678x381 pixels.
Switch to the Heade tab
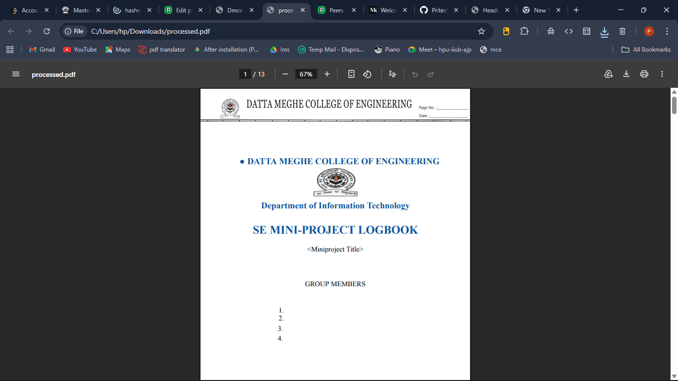click(x=489, y=10)
